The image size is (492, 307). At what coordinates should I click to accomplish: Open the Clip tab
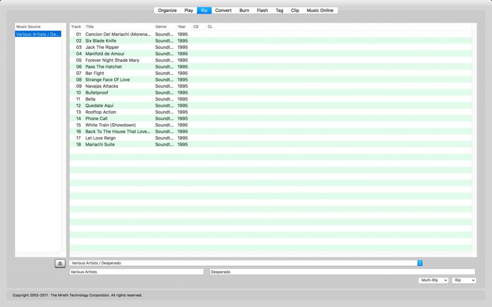click(x=295, y=10)
